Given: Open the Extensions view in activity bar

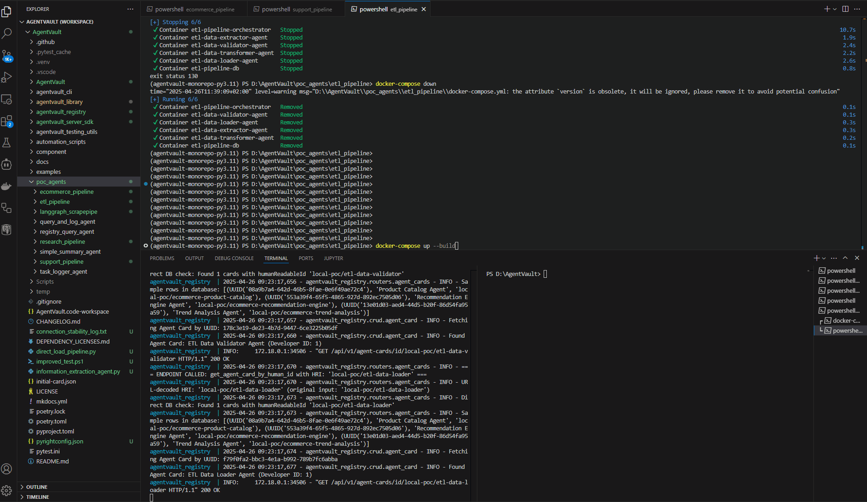Looking at the screenshot, I should (6, 121).
